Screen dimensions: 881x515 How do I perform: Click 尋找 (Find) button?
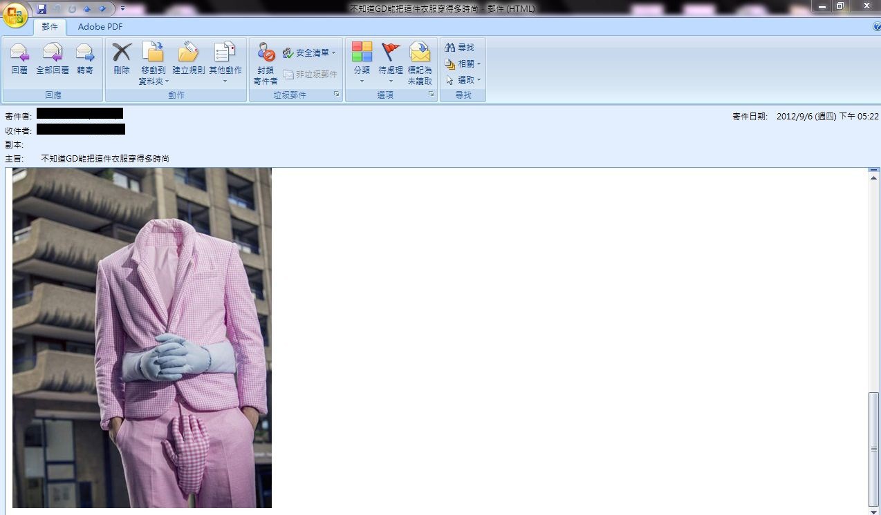[x=461, y=48]
